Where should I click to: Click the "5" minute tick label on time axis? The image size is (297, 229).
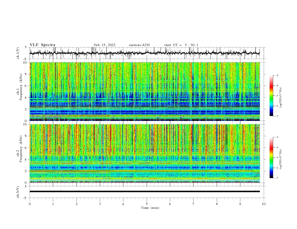(147, 204)
